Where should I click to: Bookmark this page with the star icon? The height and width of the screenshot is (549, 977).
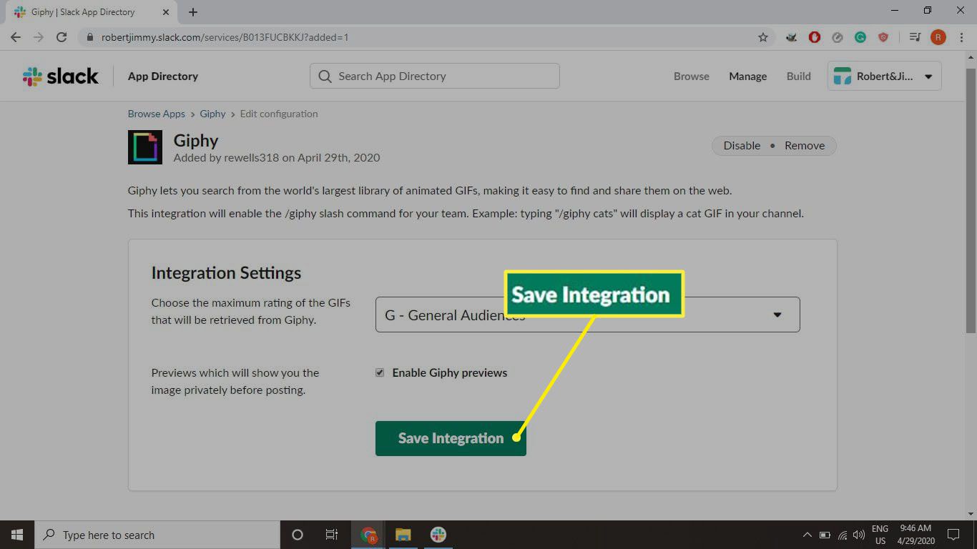coord(763,37)
